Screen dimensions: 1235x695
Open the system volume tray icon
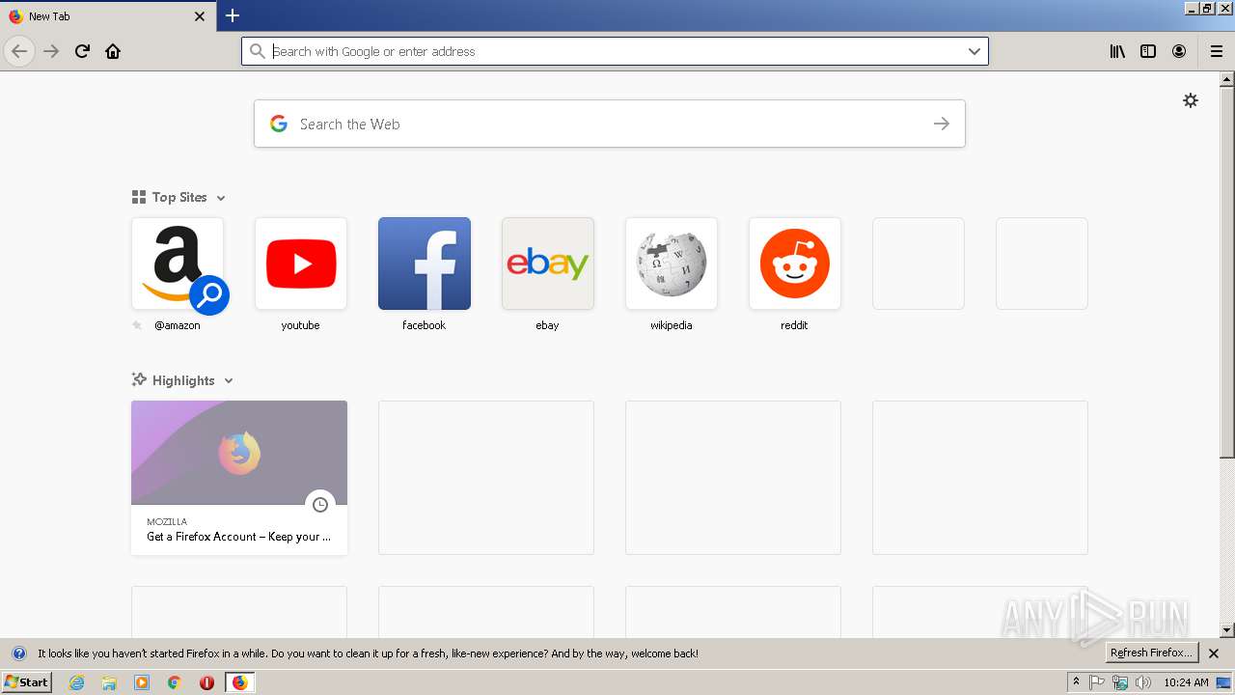point(1143,682)
